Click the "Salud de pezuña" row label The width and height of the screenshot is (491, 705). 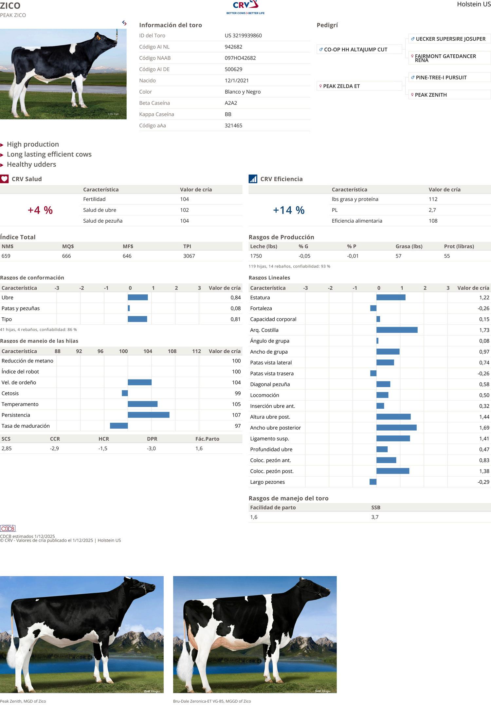tap(103, 221)
